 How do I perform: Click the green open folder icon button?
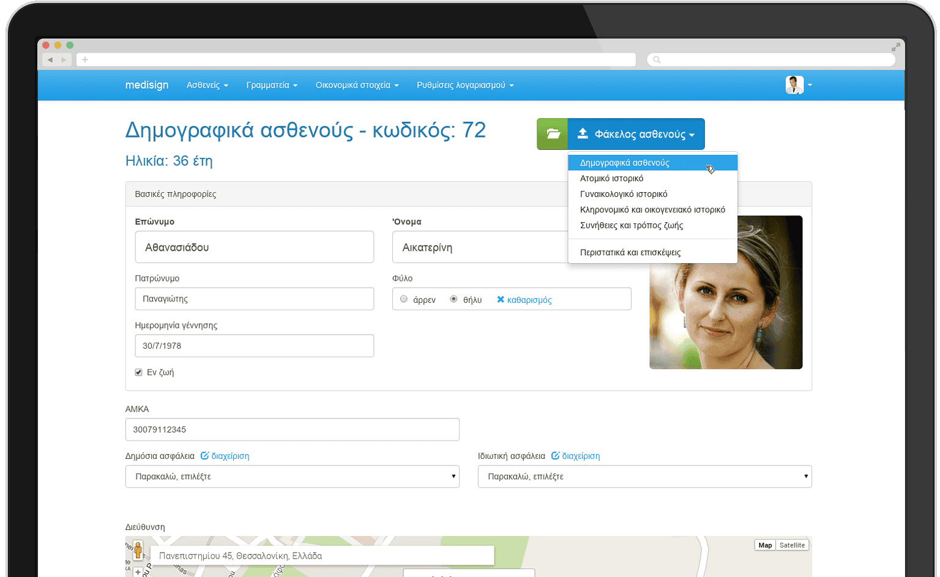tap(552, 134)
